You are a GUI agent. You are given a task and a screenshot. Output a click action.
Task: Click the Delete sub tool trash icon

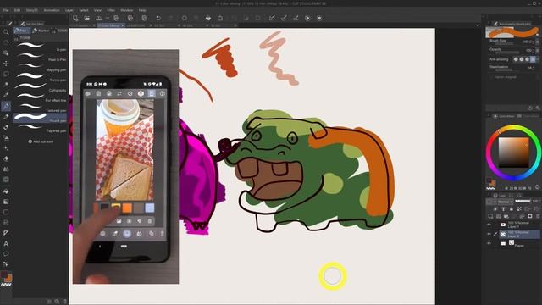[64, 302]
